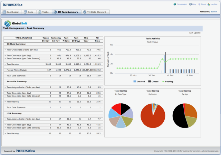This screenshot has height=155, width=221.
Task: Toggle the Created series in chart legend
Action: coord(139,82)
